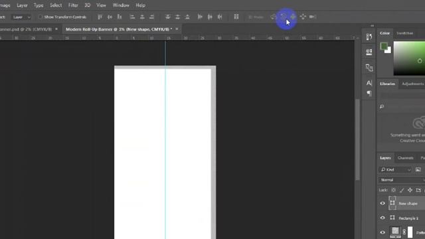
Task: Select the Layers tab
Action: pyautogui.click(x=385, y=158)
